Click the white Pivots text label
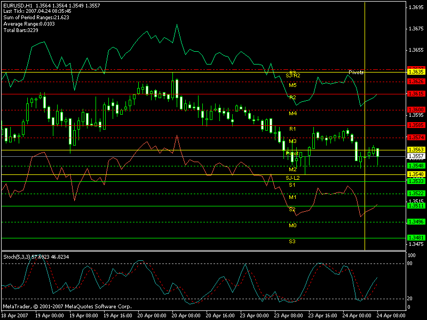 [356, 72]
